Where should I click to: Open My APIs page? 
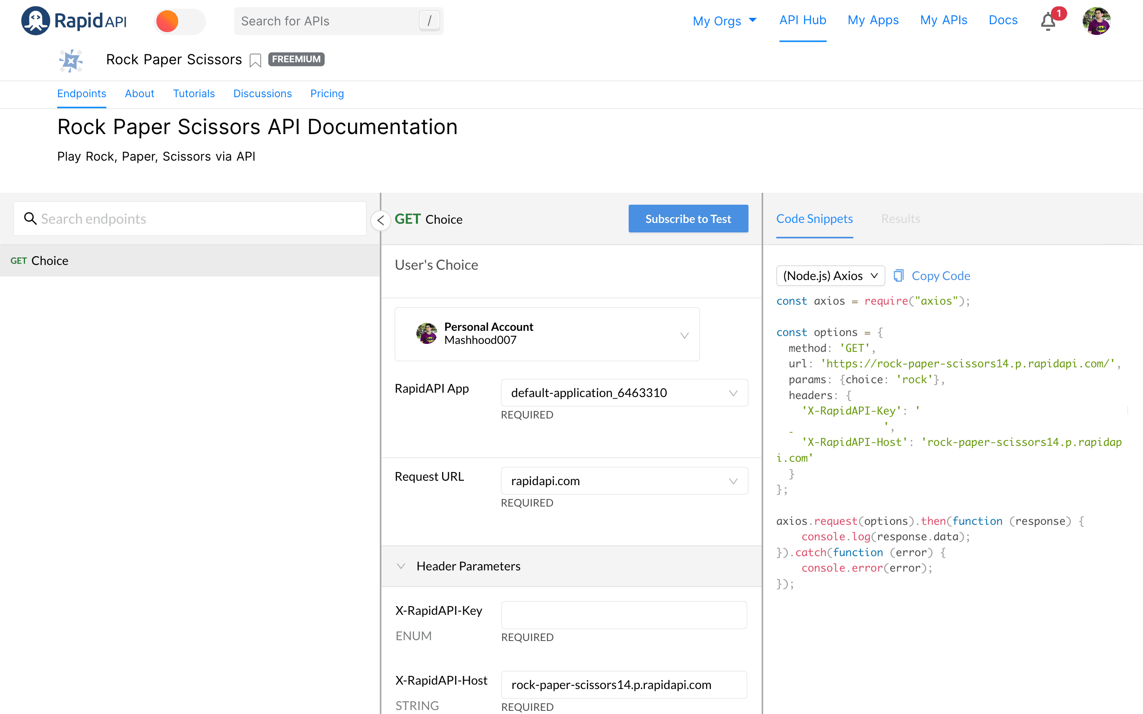(x=943, y=20)
